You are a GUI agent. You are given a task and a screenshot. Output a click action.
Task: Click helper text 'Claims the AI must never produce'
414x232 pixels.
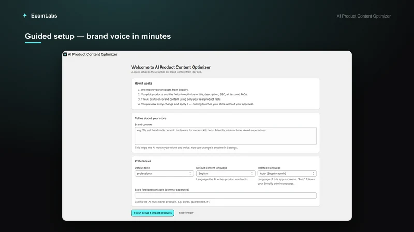[172, 202]
